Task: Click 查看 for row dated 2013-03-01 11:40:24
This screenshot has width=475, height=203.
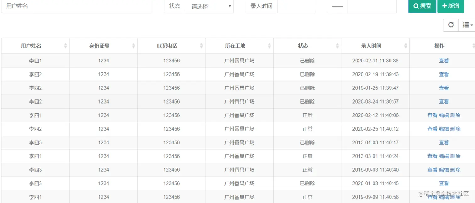Action: (432, 156)
